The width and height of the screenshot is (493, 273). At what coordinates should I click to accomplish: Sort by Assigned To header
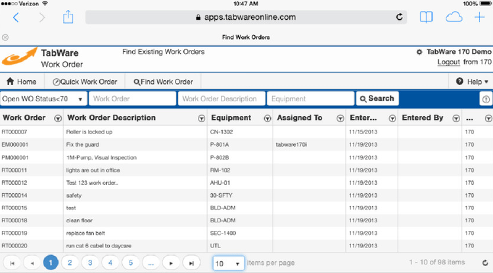(300, 118)
